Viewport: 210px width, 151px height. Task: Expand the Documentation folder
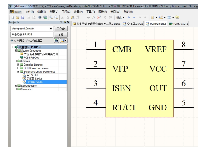(x=16, y=85)
